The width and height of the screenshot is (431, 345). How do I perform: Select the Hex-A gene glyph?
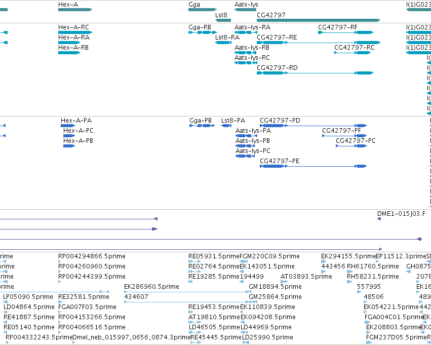coord(75,10)
